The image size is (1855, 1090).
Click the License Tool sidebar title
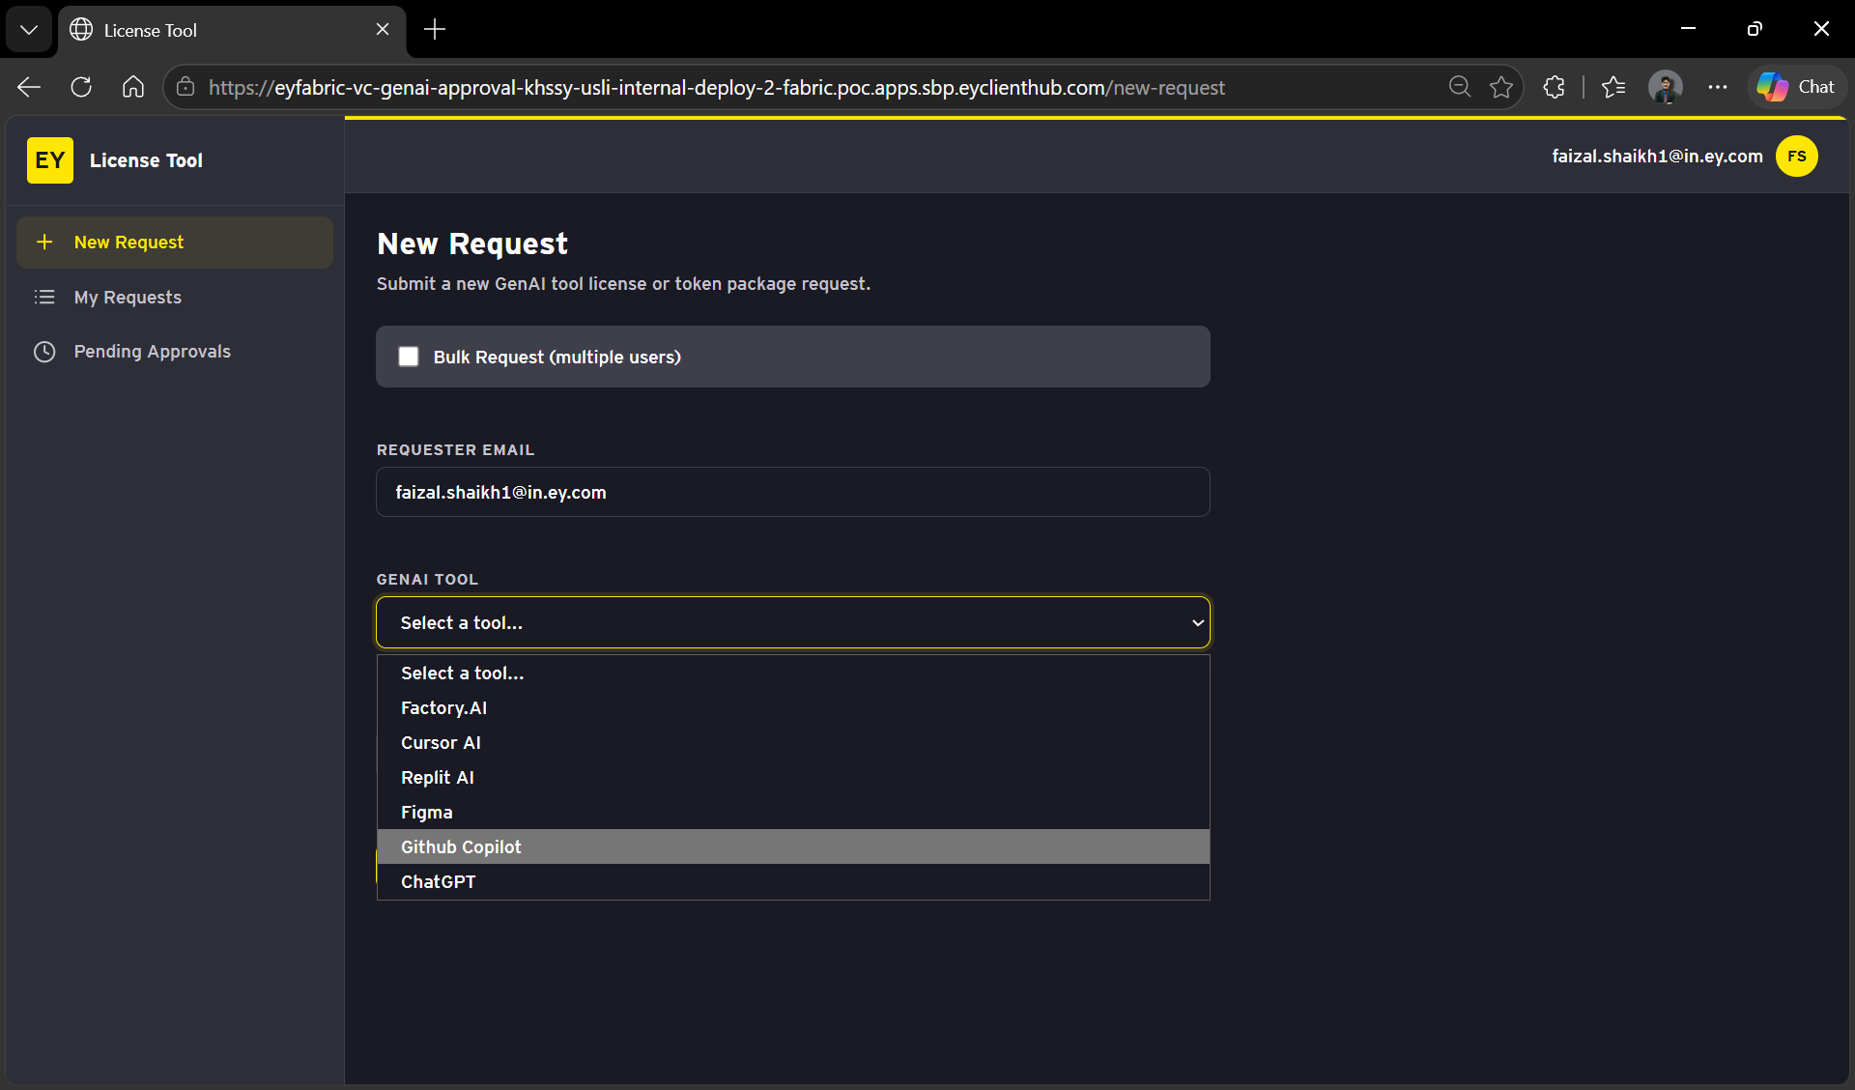coord(146,161)
